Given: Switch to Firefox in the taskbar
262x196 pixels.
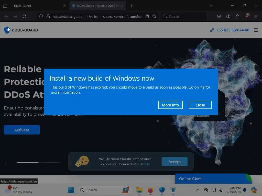Looking at the screenshot, I should [150, 190].
